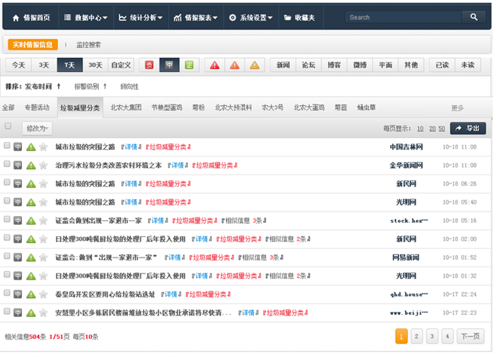Expand the 修改为 dropdown
The height and width of the screenshot is (353, 493).
(x=37, y=128)
